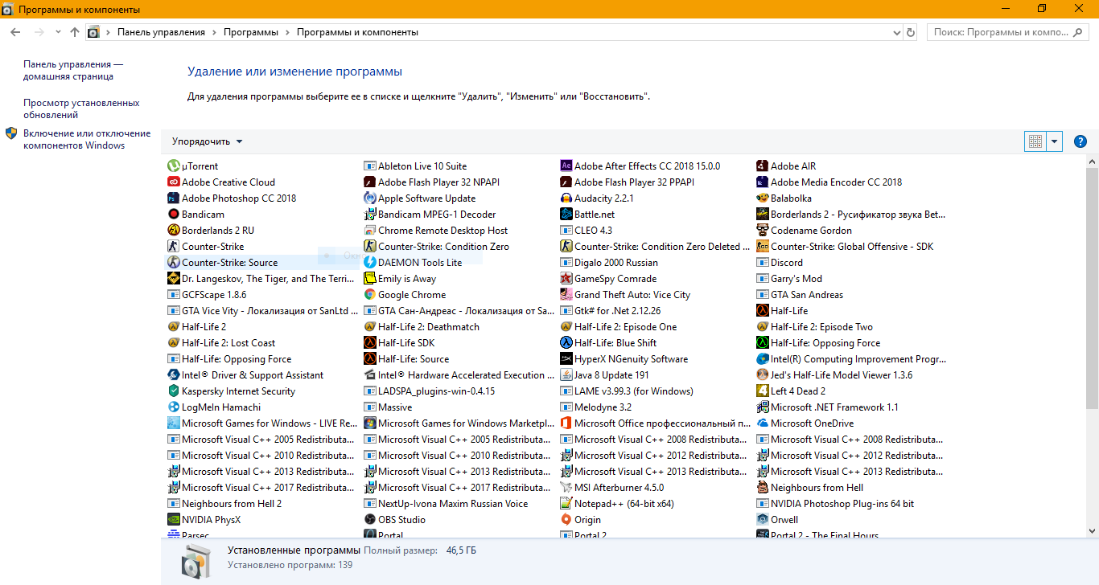The image size is (1099, 585).
Task: Select the Half-Life 2 icon
Action: (173, 327)
